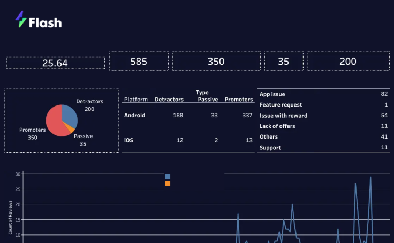Click the Issue with reward count 54
The image size is (394, 243).
coord(384,115)
